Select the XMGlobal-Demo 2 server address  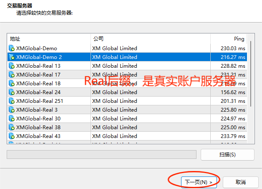coord(39,57)
